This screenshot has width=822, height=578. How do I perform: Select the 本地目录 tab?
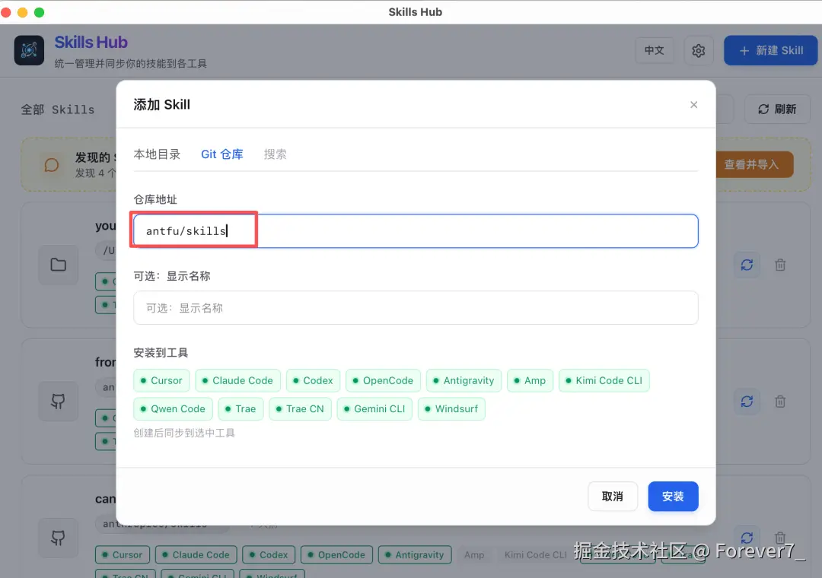click(157, 154)
